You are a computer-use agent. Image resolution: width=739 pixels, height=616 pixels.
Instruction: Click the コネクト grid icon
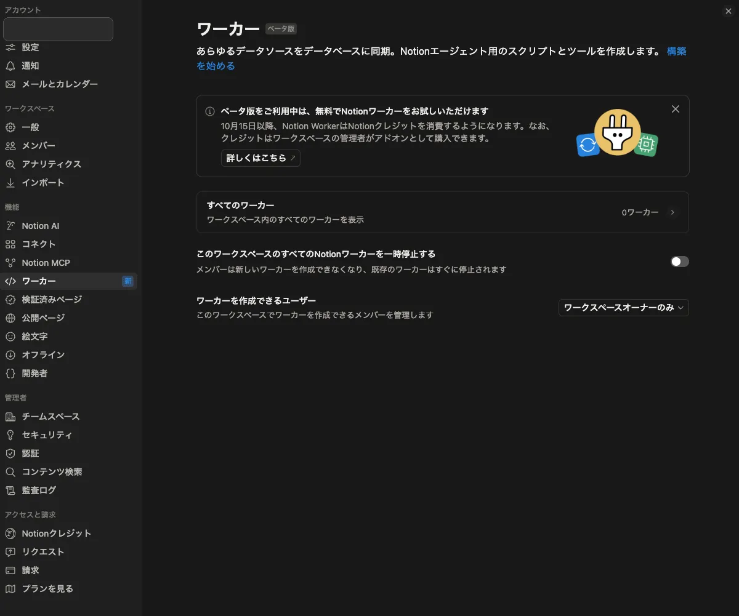pyautogui.click(x=10, y=244)
